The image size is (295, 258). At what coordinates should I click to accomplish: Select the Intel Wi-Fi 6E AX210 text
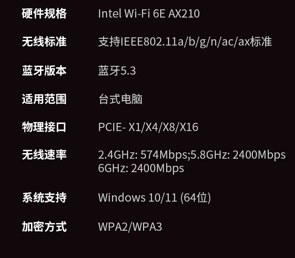pos(149,13)
